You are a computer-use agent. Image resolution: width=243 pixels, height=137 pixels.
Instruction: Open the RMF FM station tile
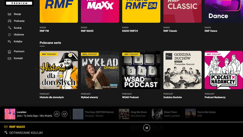(59, 11)
